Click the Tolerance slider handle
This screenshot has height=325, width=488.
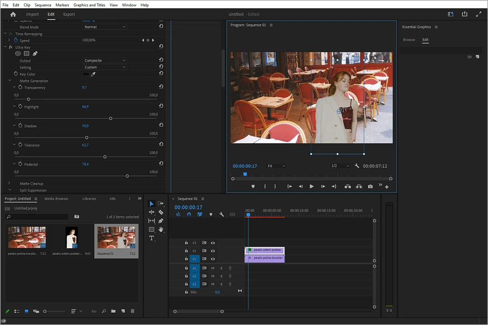pos(105,157)
